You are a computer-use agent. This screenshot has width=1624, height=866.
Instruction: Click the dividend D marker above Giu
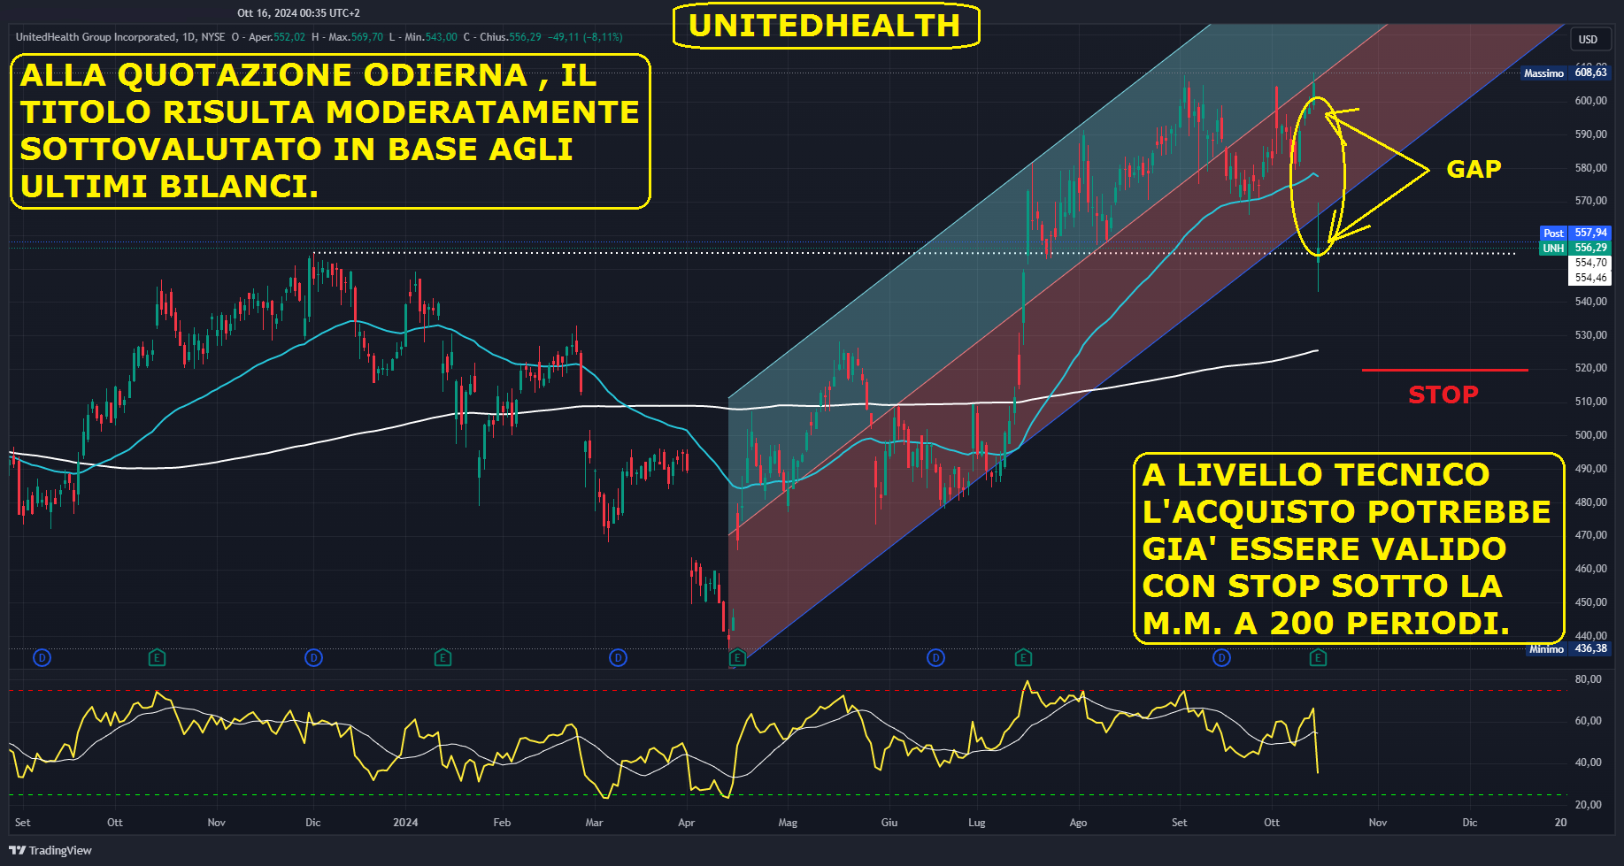(x=935, y=657)
